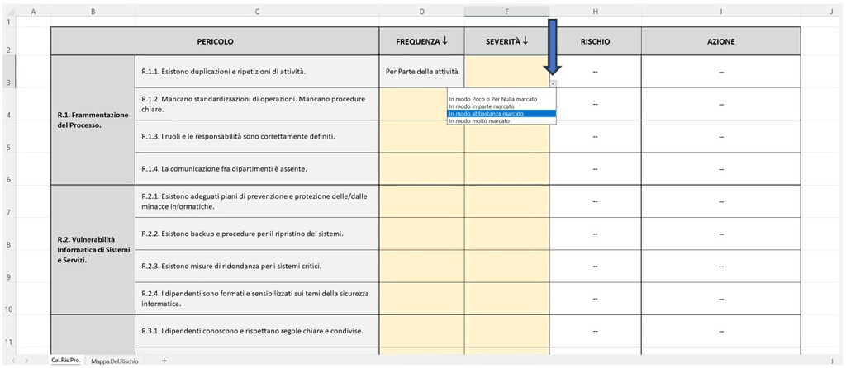This screenshot has height=368, width=846.
Task: Click the 'R.1. Frammentazione del Processo' merged cell
Action: tap(93, 120)
